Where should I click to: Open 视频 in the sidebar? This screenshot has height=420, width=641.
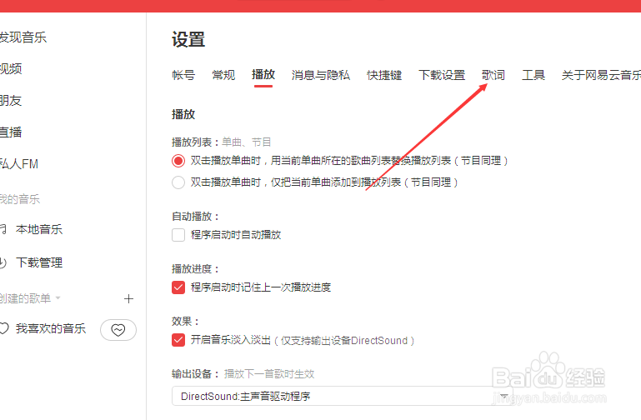tap(11, 68)
